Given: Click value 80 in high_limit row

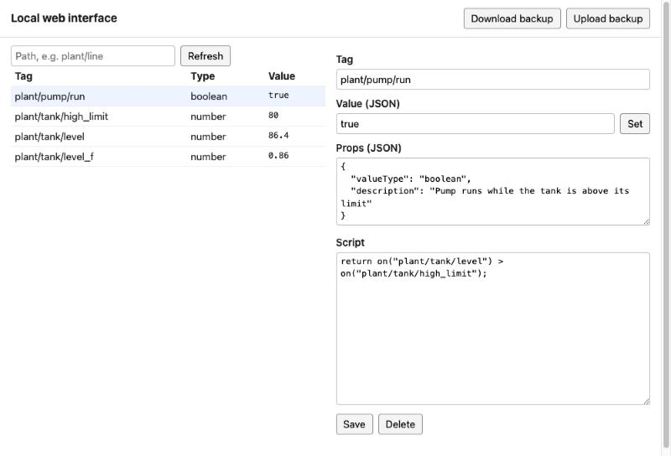Looking at the screenshot, I should pos(273,115).
